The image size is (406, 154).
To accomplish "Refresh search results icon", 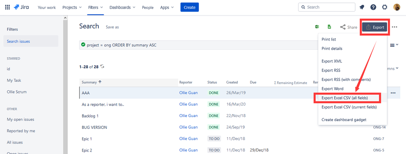I will 102,67.
